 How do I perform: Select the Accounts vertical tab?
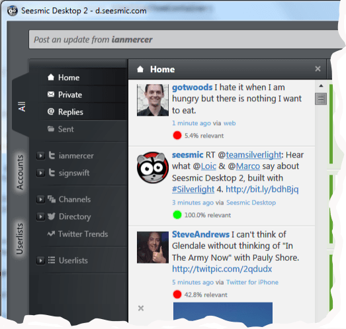[20, 172]
